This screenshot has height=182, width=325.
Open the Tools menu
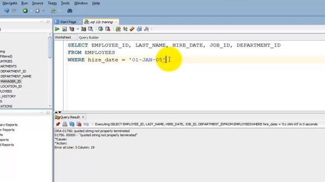click(65, 4)
